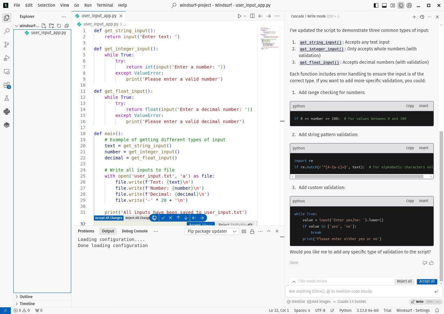Expand the Outline section

pos(26,296)
